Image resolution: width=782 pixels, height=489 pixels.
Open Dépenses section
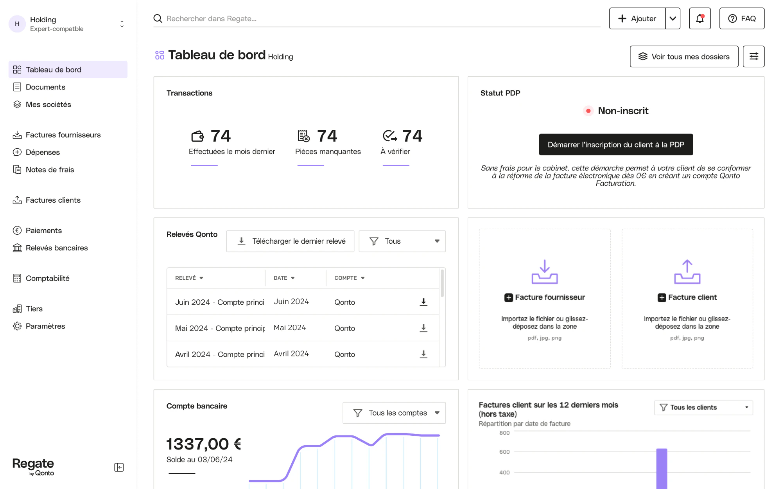pyautogui.click(x=68, y=152)
